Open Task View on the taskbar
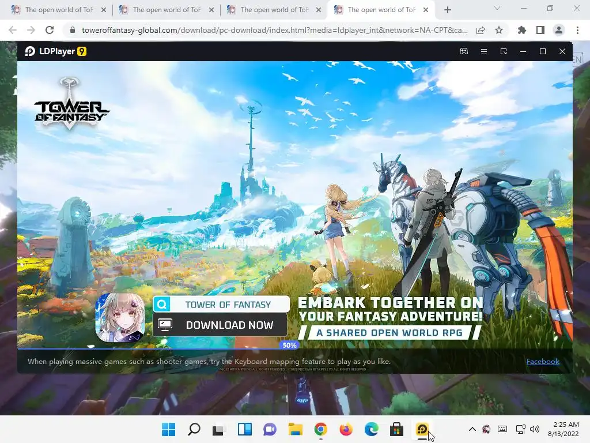The width and height of the screenshot is (590, 443). (x=220, y=429)
